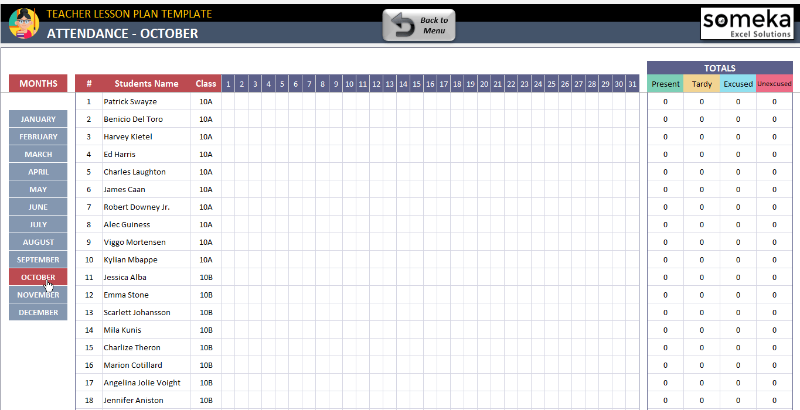Select the Excused totals header
The width and height of the screenshot is (800, 410).
point(738,84)
